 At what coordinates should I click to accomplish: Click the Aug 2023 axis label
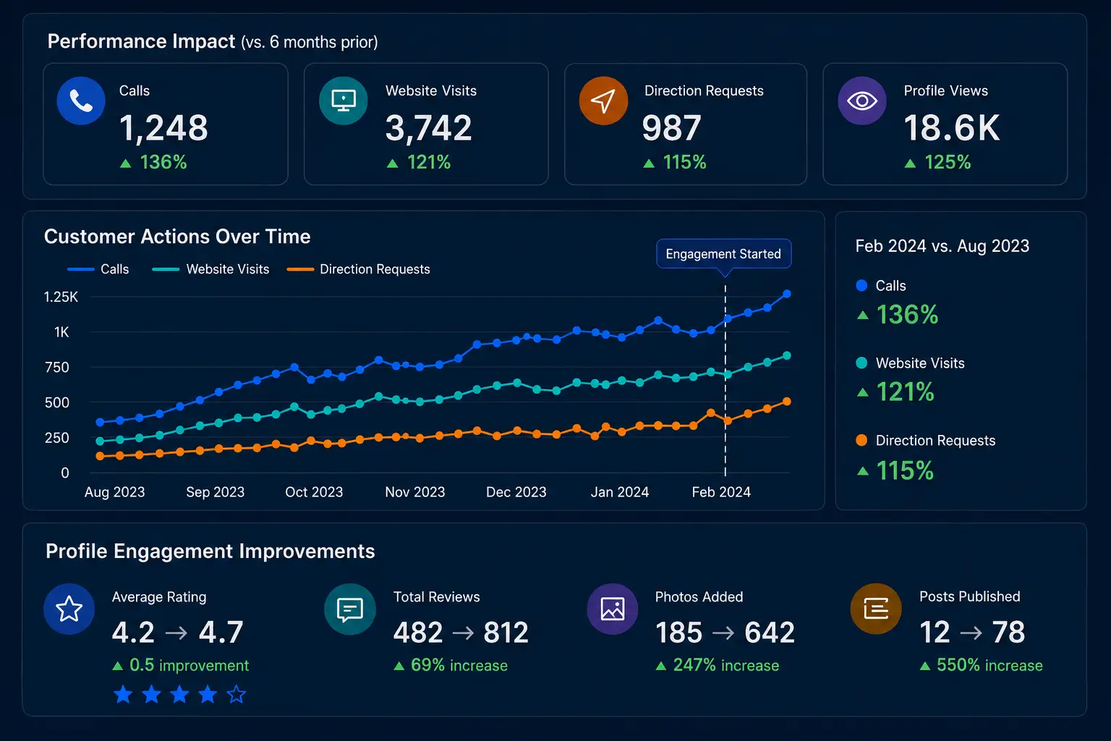click(x=114, y=492)
